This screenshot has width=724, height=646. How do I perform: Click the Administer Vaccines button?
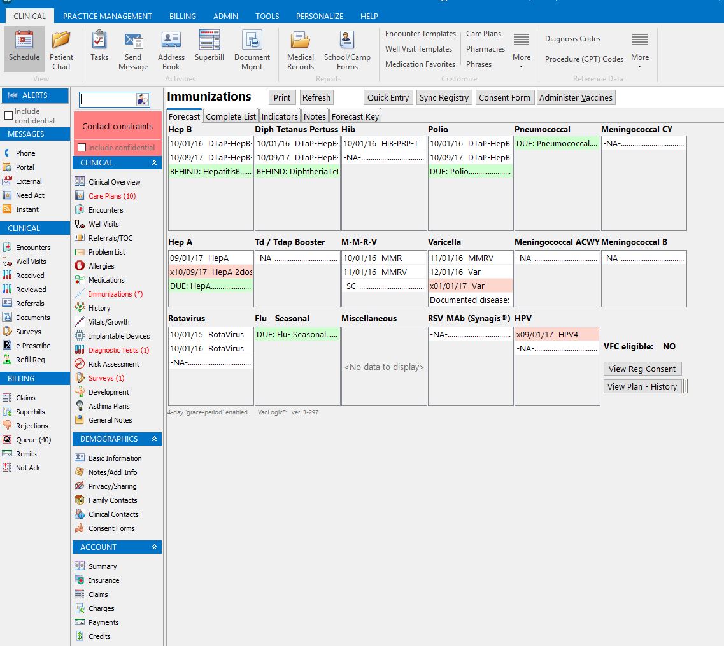pyautogui.click(x=576, y=97)
